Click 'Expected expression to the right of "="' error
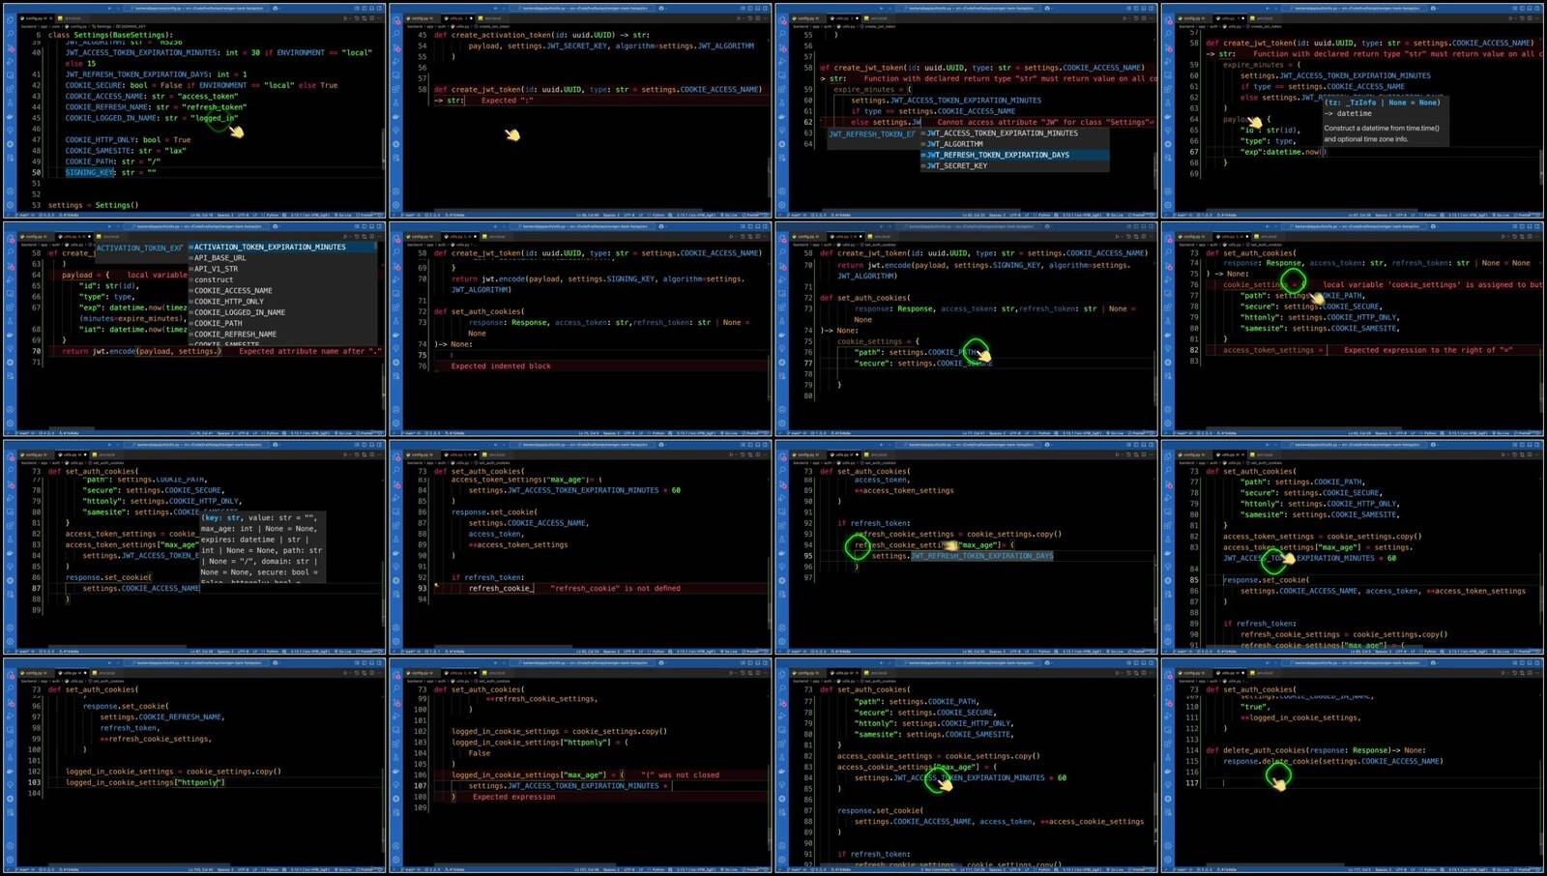 [x=1428, y=350]
